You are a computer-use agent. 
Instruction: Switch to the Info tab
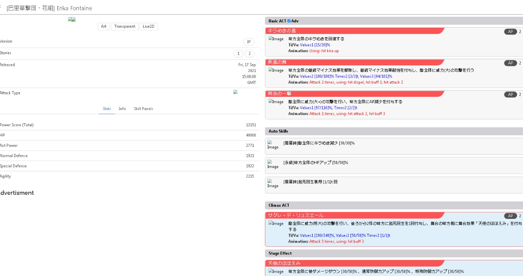[x=122, y=109]
